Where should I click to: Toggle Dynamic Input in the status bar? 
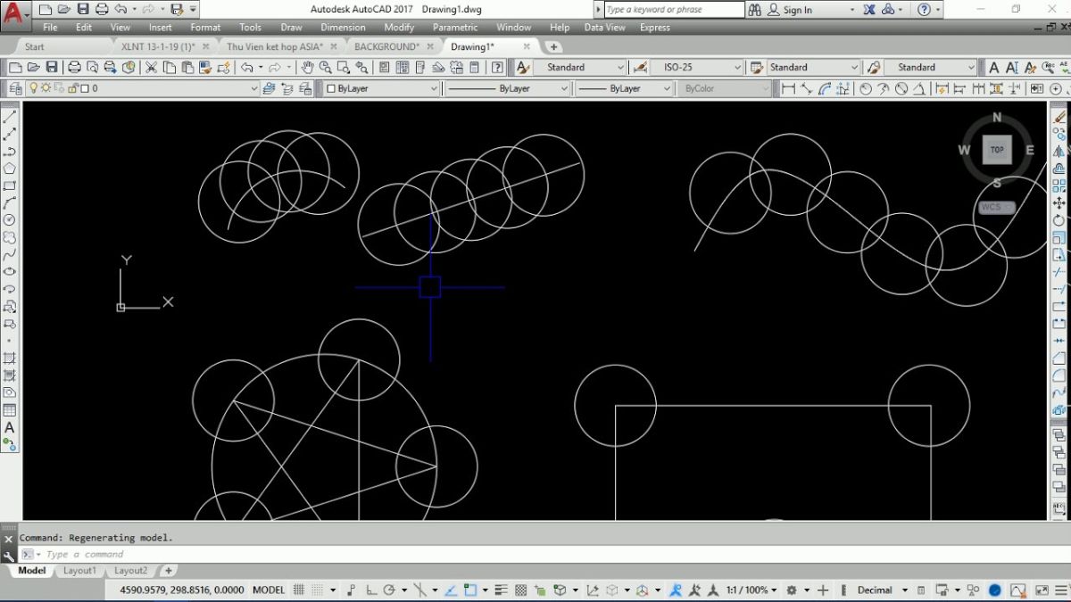point(350,590)
